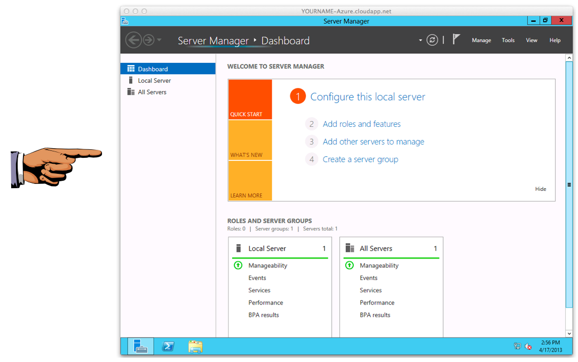This screenshot has height=362, width=578.
Task: Go forward with the navigation arrow
Action: click(148, 40)
